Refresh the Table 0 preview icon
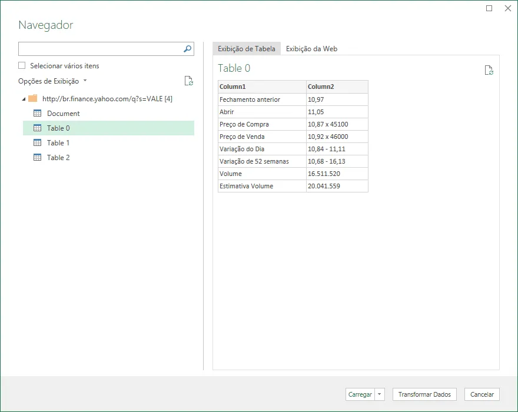 point(489,70)
